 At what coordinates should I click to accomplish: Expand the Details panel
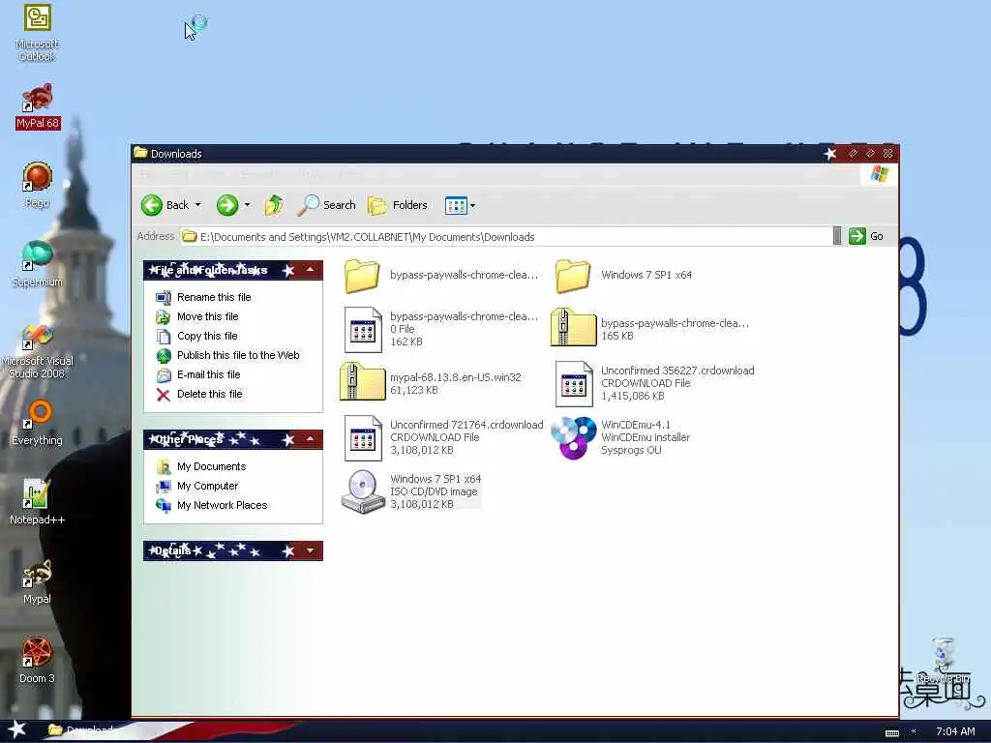311,550
